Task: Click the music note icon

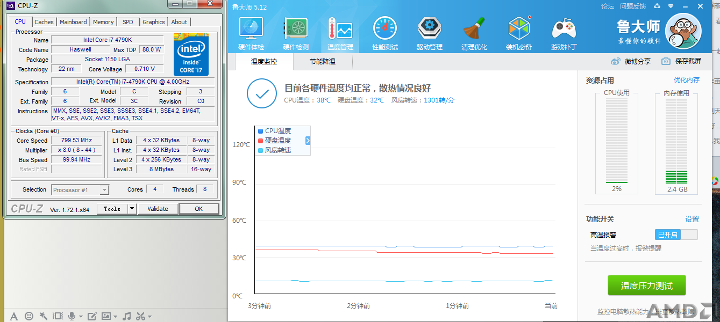Action: [127, 316]
